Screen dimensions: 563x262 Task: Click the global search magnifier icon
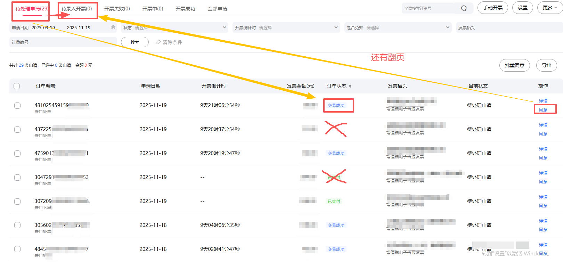[464, 8]
